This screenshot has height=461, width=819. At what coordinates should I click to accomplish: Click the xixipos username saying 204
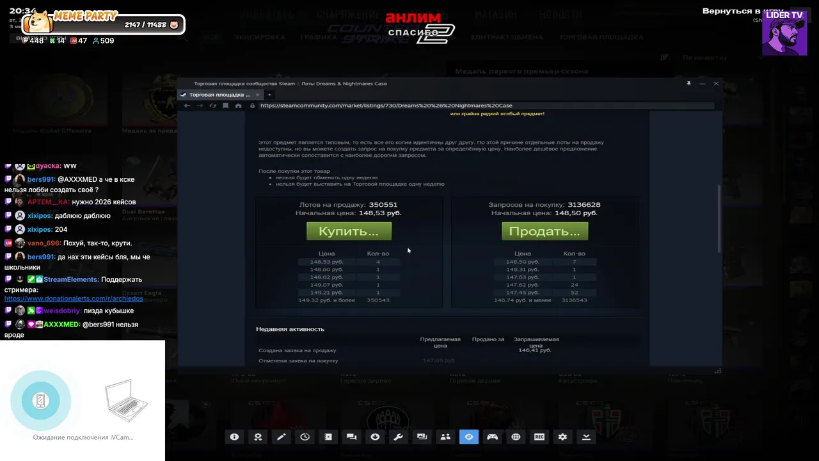39,230
